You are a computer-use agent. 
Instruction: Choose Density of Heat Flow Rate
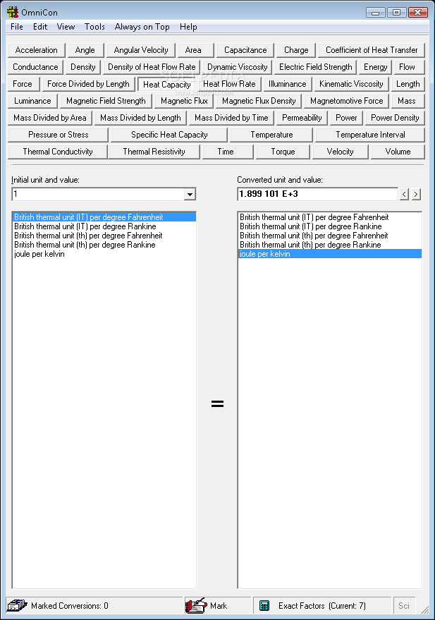point(152,67)
